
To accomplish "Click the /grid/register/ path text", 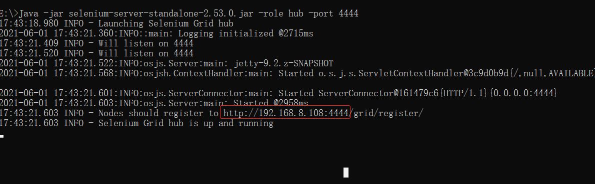I will (x=385, y=113).
